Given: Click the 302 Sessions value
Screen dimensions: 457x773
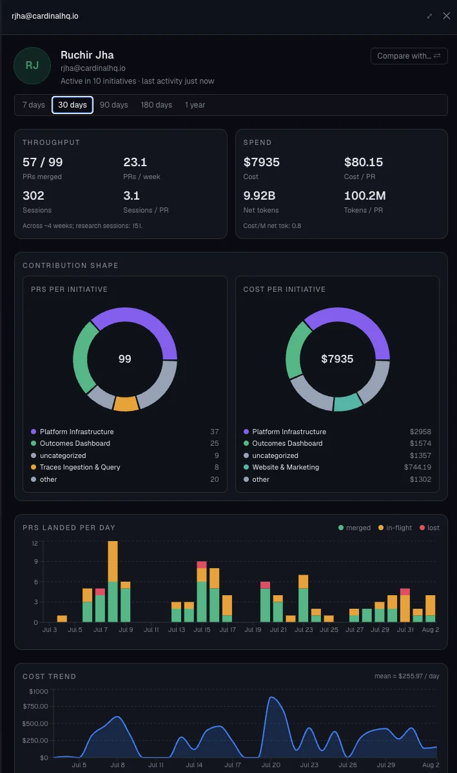Looking at the screenshot, I should coord(33,196).
